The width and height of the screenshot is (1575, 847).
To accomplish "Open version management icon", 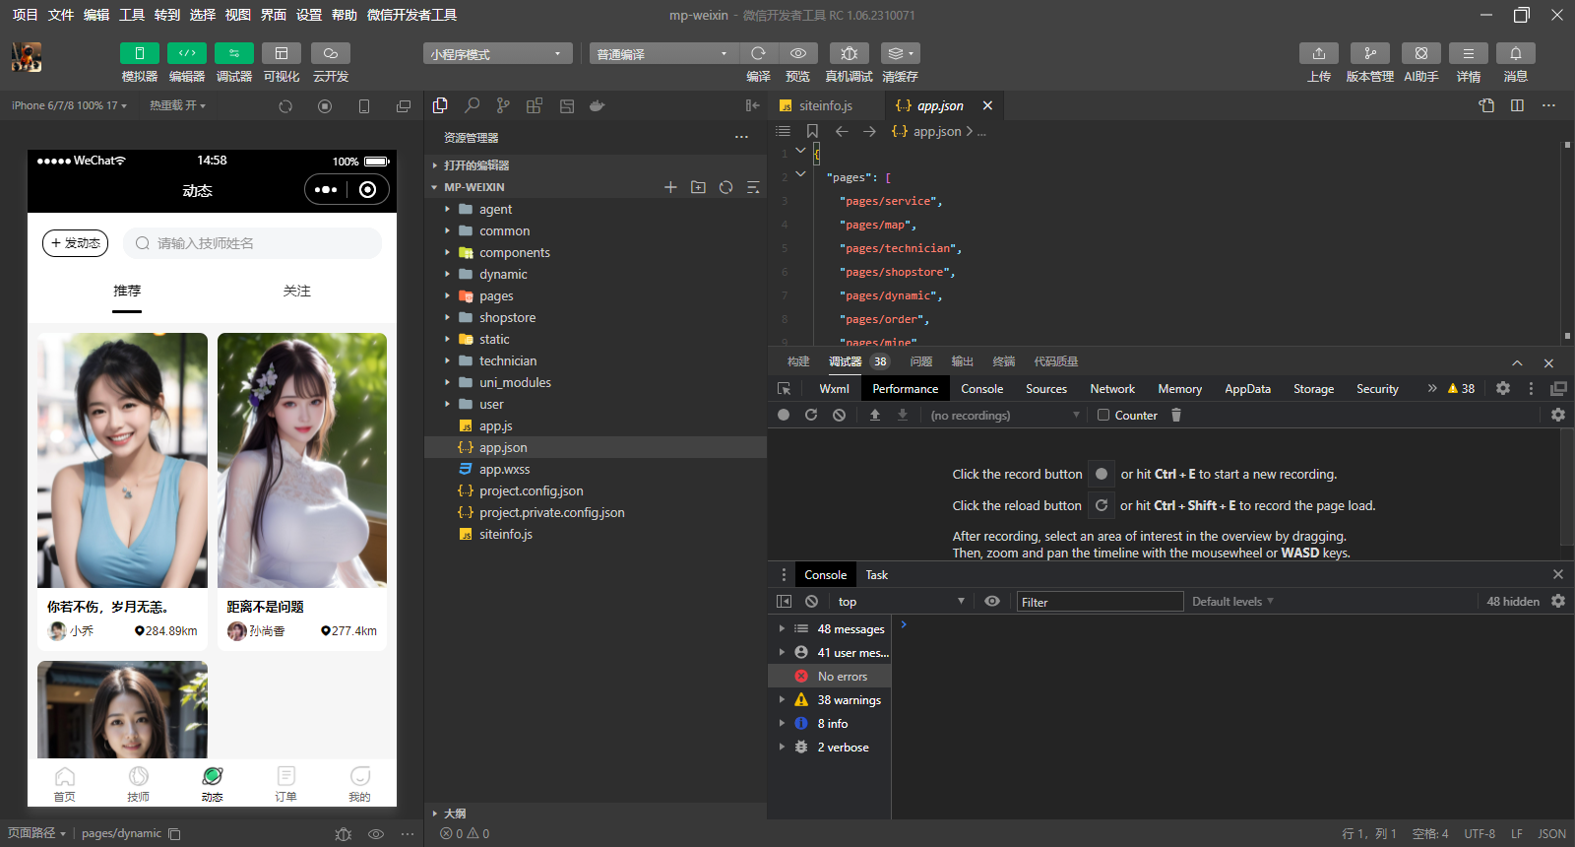I will [x=1369, y=53].
